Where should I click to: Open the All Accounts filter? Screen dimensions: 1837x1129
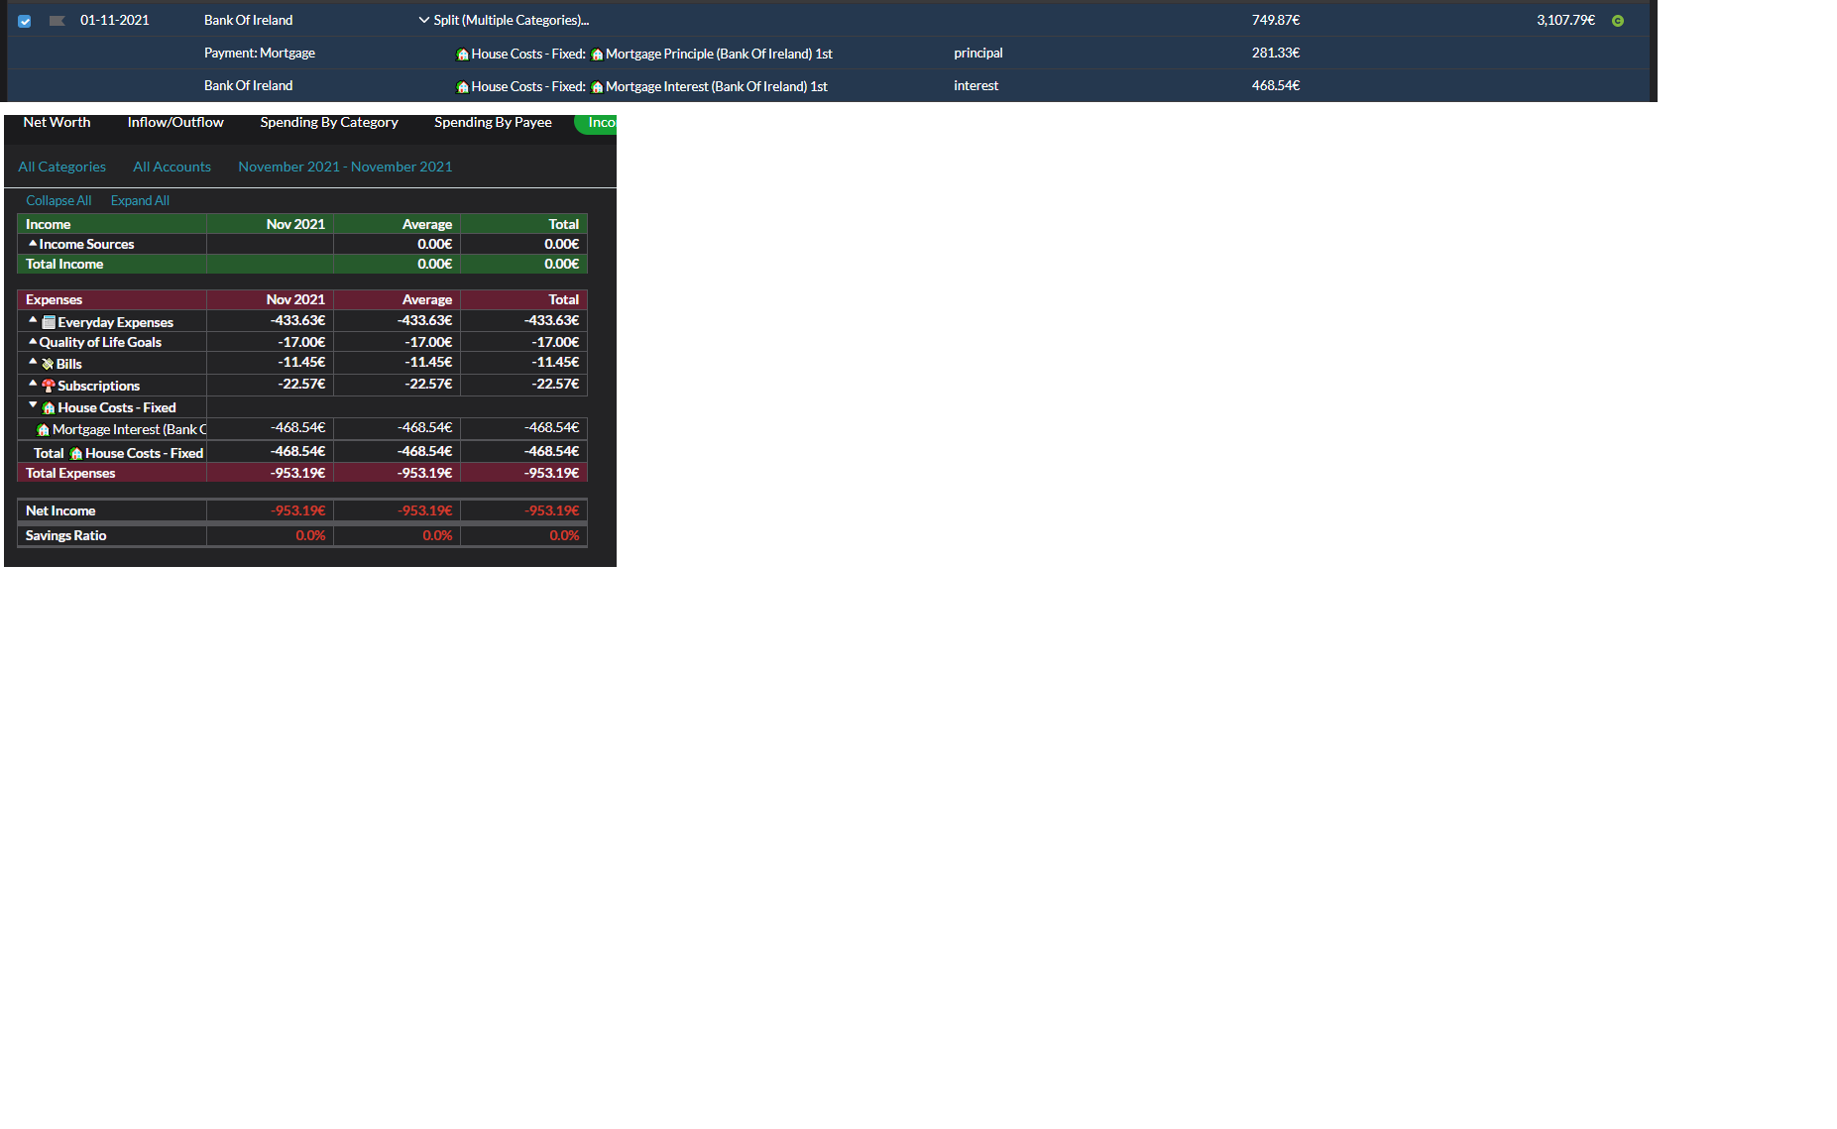pyautogui.click(x=172, y=167)
